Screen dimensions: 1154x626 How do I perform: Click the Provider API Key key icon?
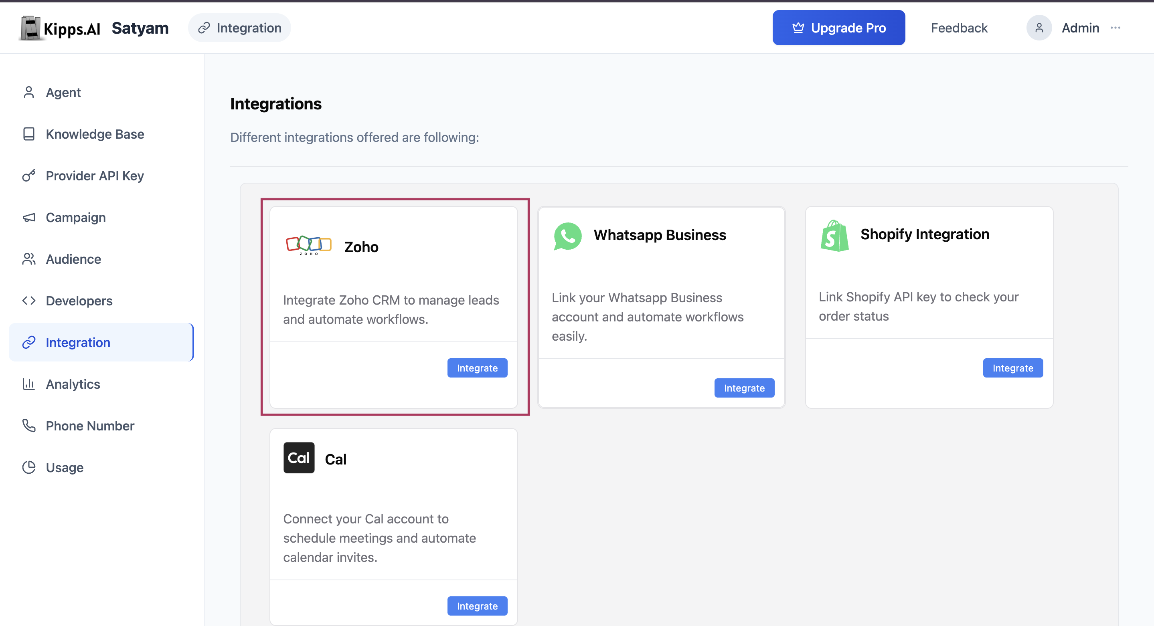point(29,176)
